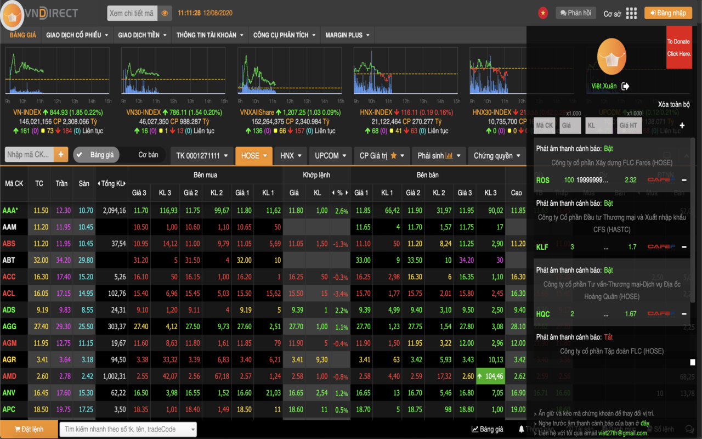The image size is (702, 439).
Task: Select stock symbol ABS in the table
Action: click(x=9, y=244)
